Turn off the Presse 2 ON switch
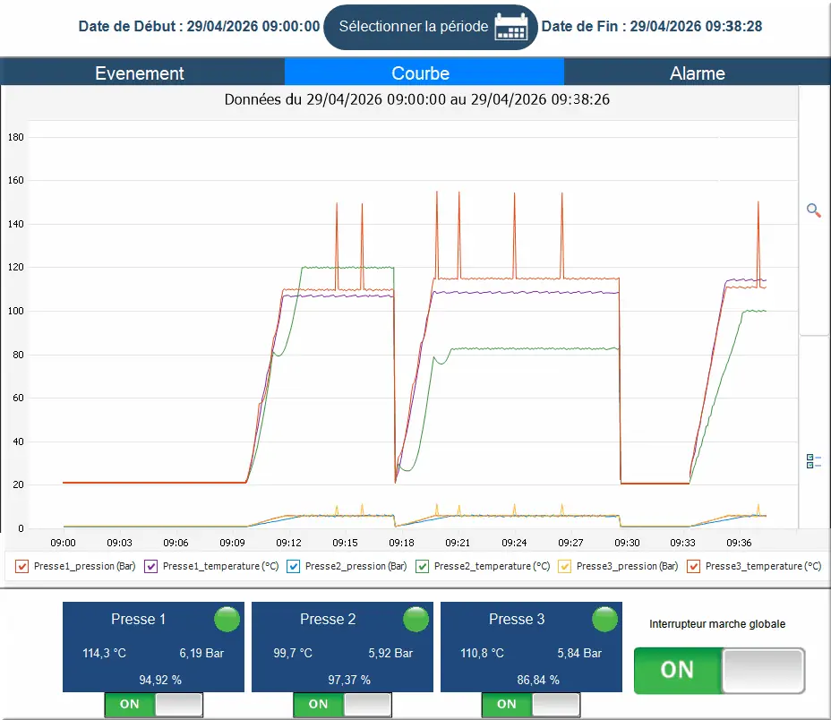Screen dimensions: 831x720 (342, 705)
